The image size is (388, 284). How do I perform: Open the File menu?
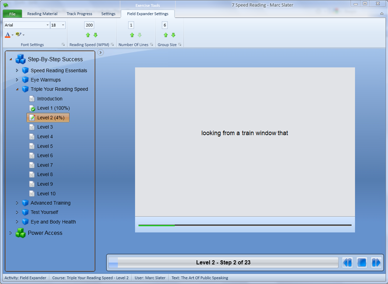pos(12,14)
